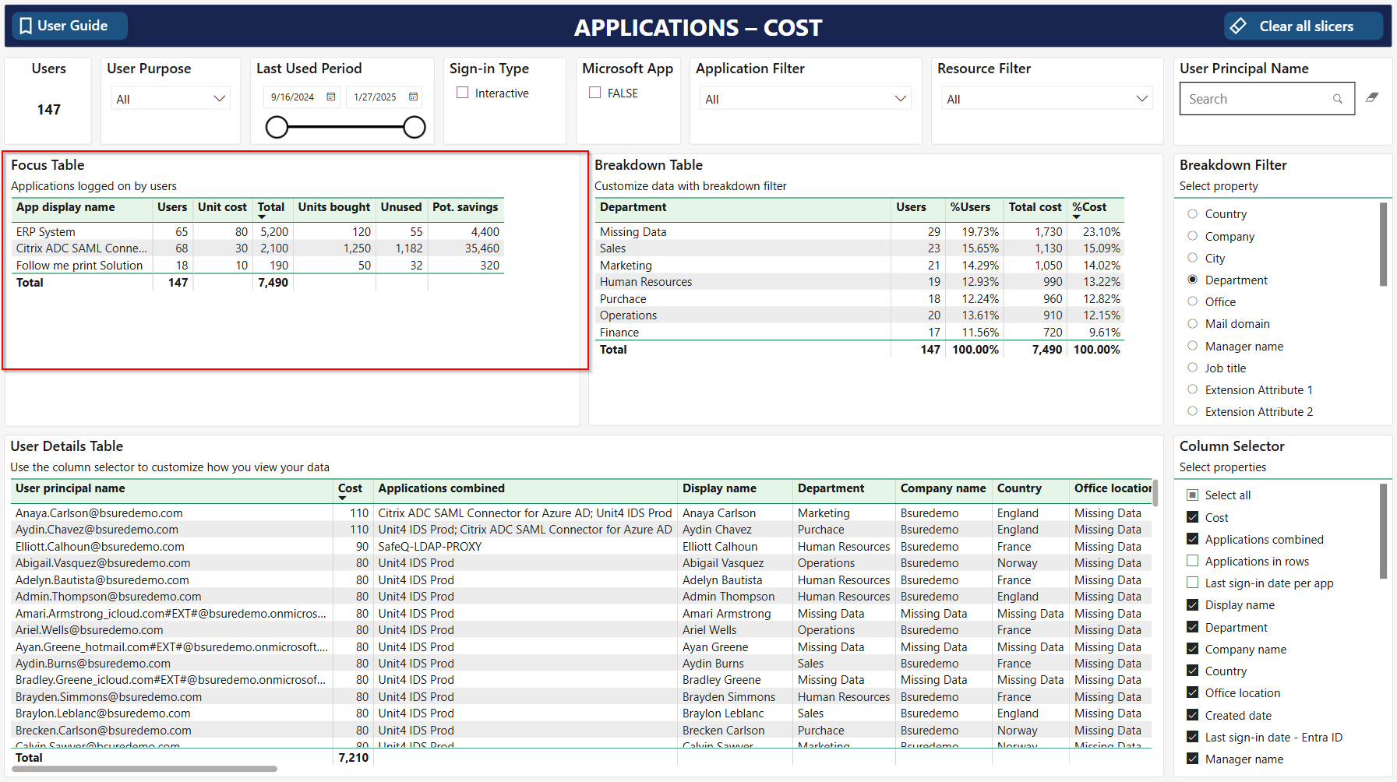Click the User Guide bookmark icon

[26, 26]
